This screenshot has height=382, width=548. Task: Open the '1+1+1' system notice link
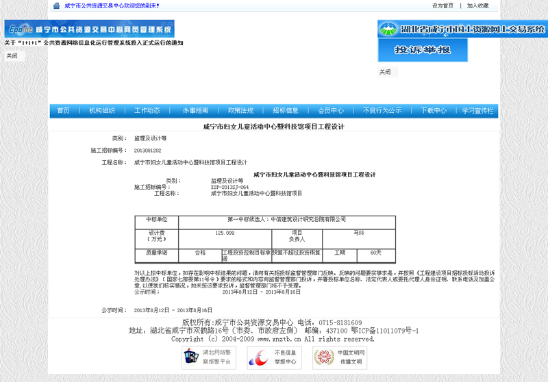point(94,43)
